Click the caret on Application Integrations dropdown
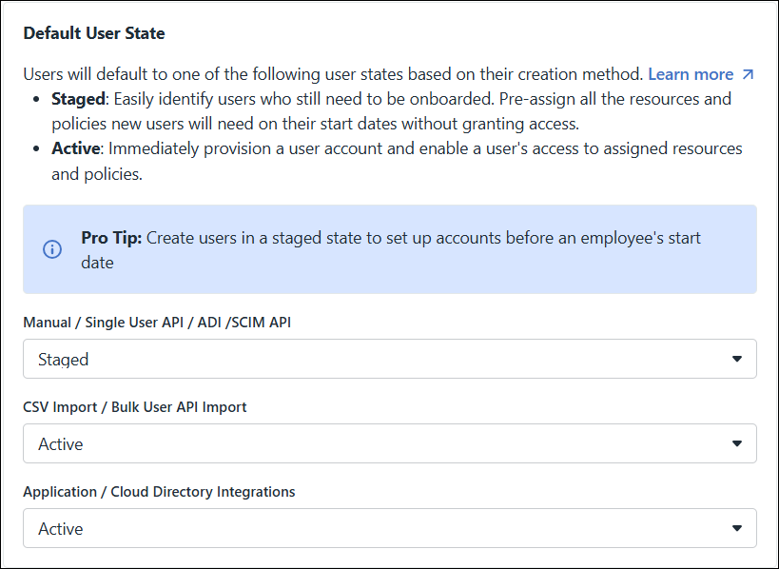779x569 pixels. (736, 529)
